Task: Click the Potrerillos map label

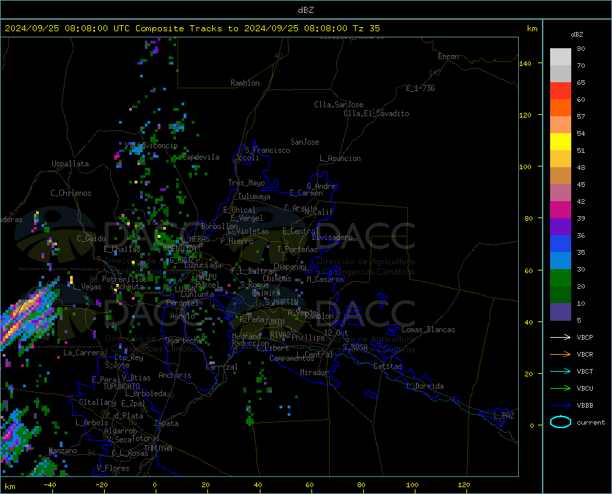Action: 124,279
